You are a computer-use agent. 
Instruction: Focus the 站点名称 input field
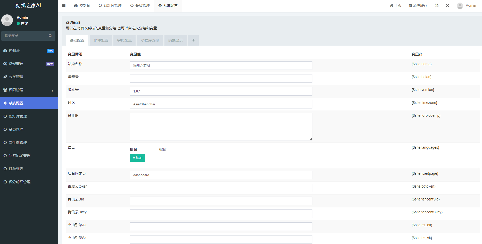(221, 65)
